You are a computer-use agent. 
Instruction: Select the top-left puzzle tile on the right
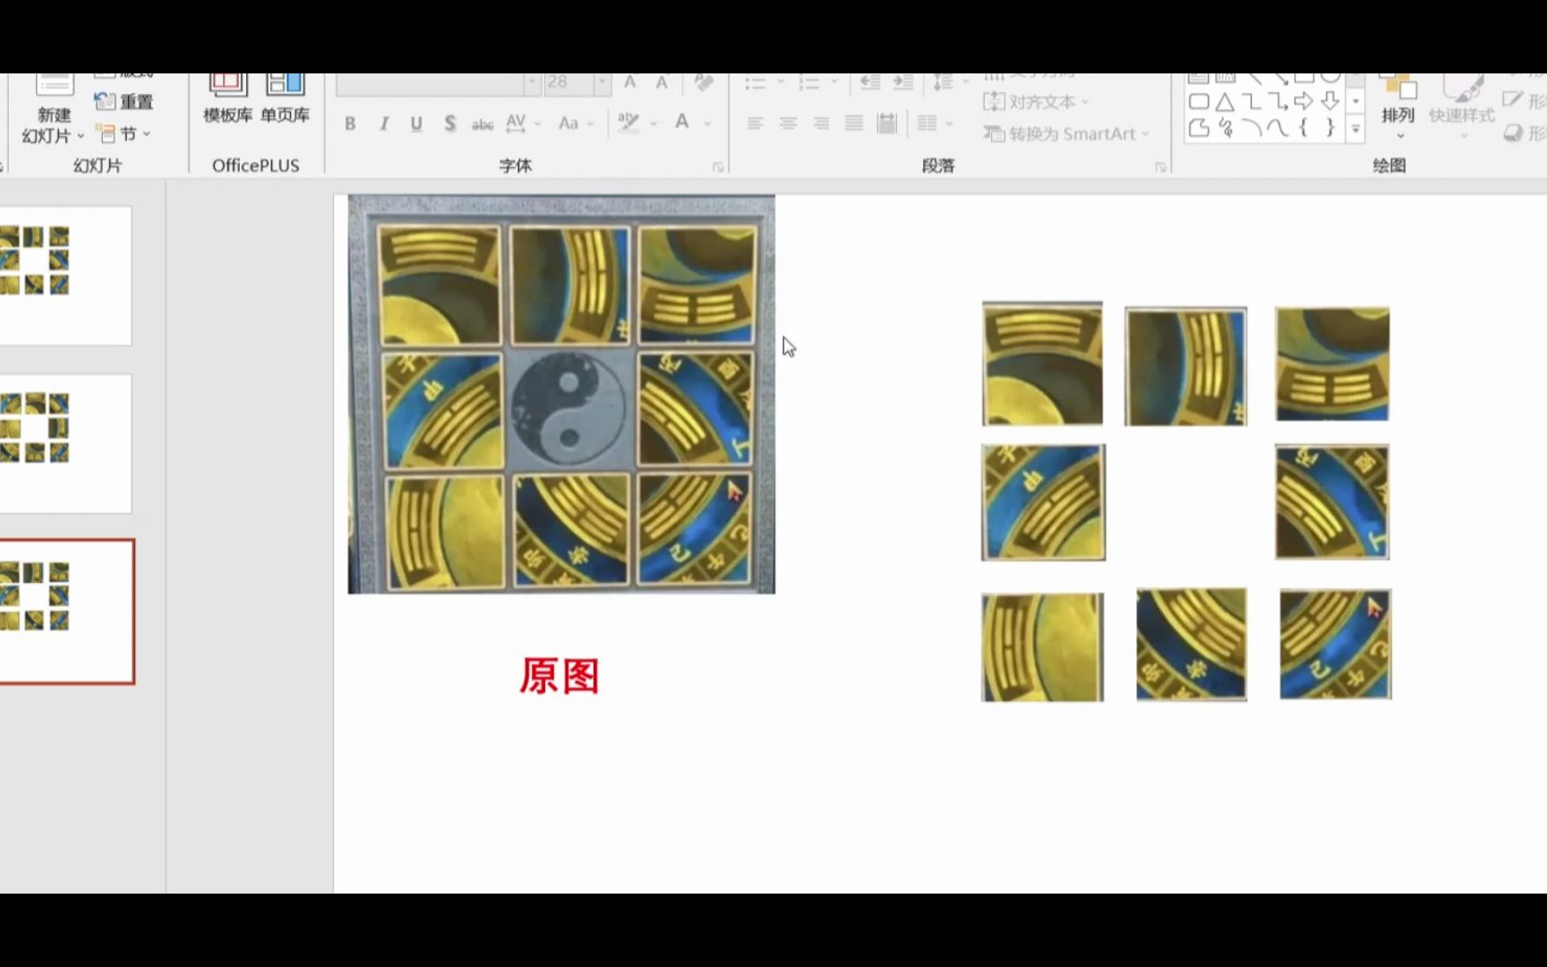click(x=1042, y=364)
